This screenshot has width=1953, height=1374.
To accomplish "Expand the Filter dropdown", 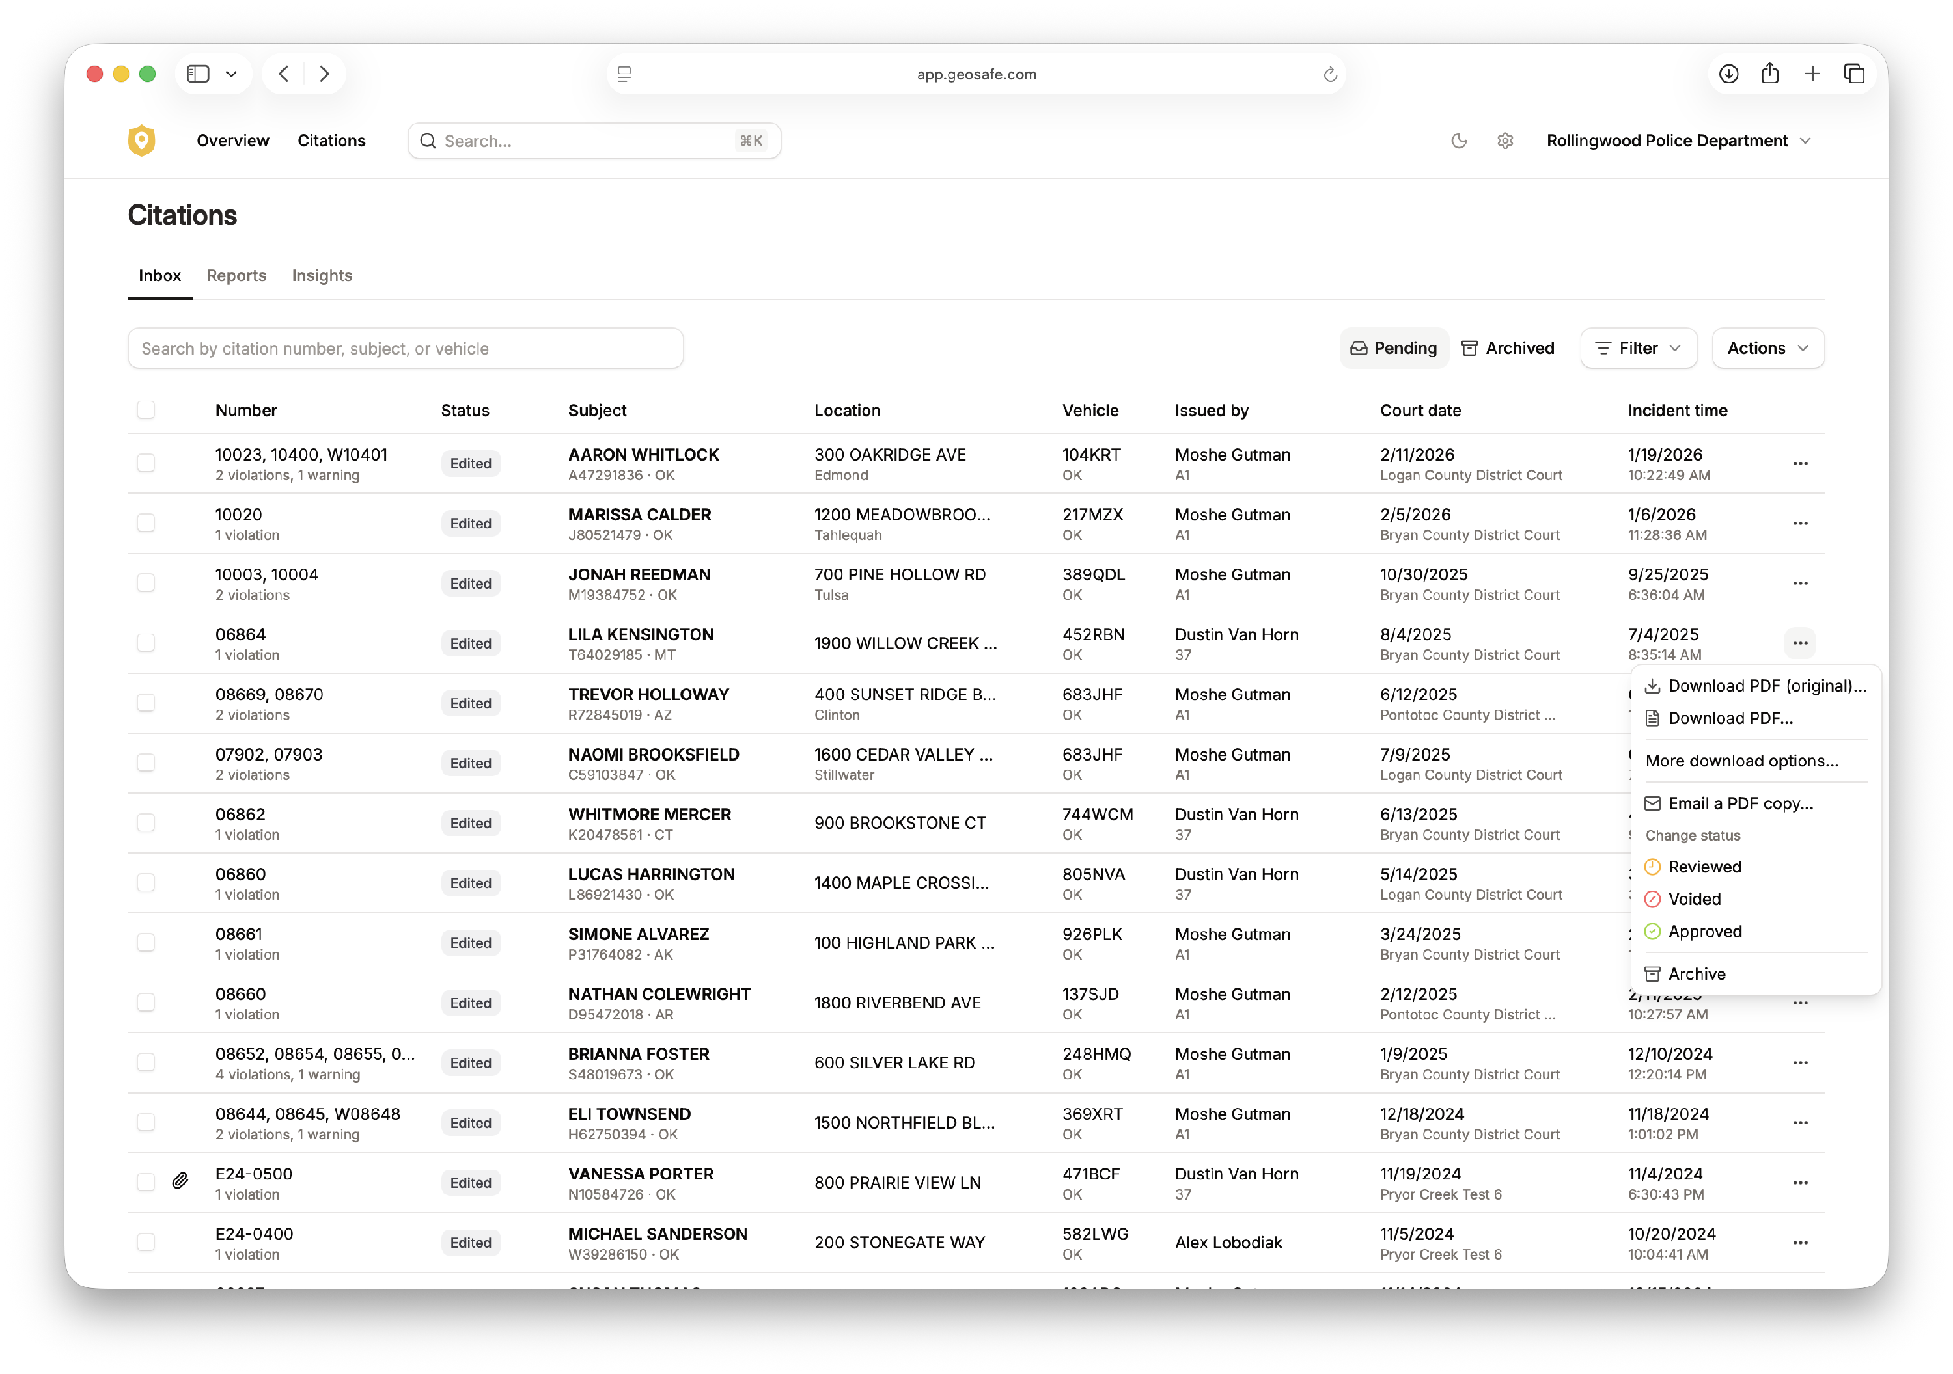I will tap(1639, 349).
